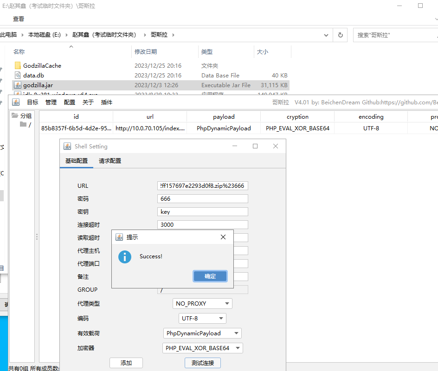The height and width of the screenshot is (371, 438).
Task: Click the url cell http://10.0.70.105/index....
Action: click(x=150, y=128)
